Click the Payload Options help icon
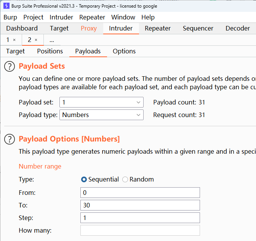 coord(10,139)
